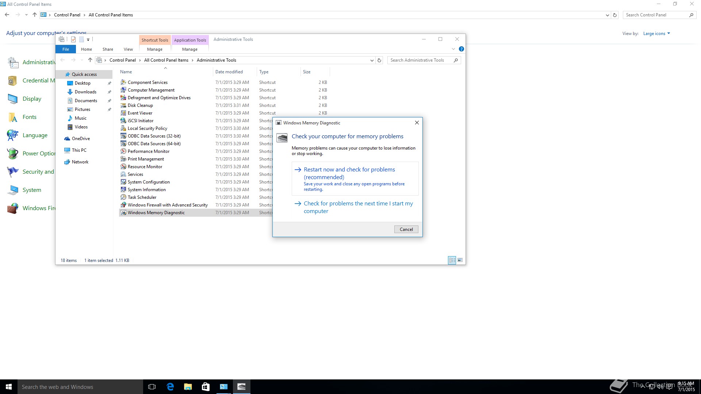Open Component Services shortcut icon
The height and width of the screenshot is (394, 701).
(x=123, y=82)
